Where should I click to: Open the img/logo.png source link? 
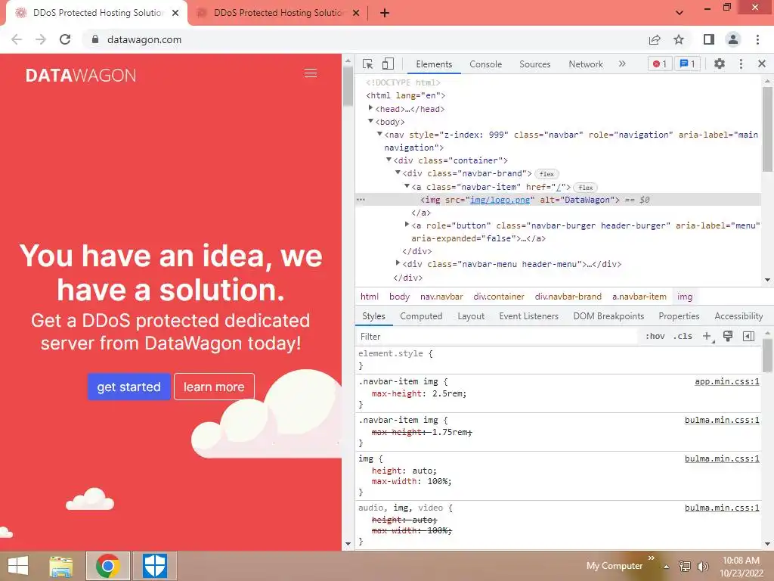[500, 200]
